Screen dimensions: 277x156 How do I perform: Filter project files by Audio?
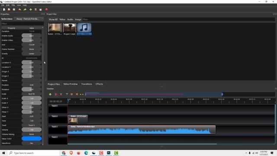tap(70, 19)
